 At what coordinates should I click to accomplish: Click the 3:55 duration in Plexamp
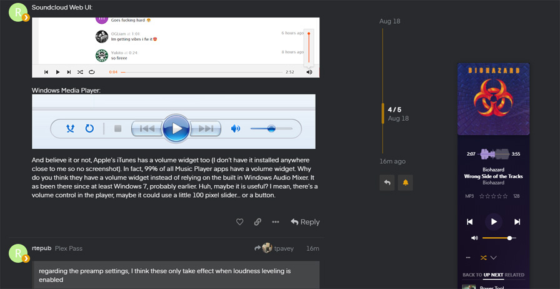[x=516, y=154]
